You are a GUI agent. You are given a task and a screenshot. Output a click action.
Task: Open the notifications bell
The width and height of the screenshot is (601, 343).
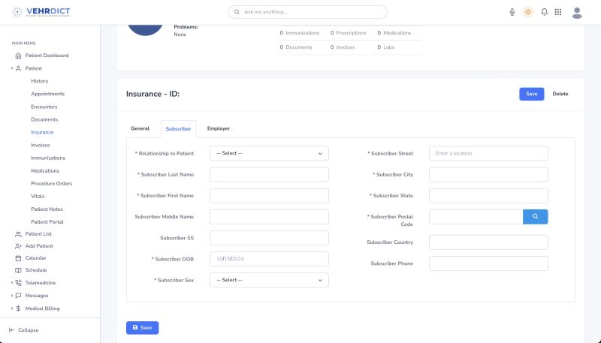click(544, 12)
